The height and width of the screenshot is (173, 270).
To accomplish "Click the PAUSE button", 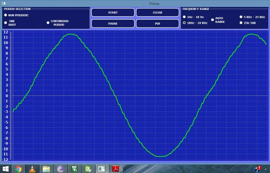I will 113,24.
